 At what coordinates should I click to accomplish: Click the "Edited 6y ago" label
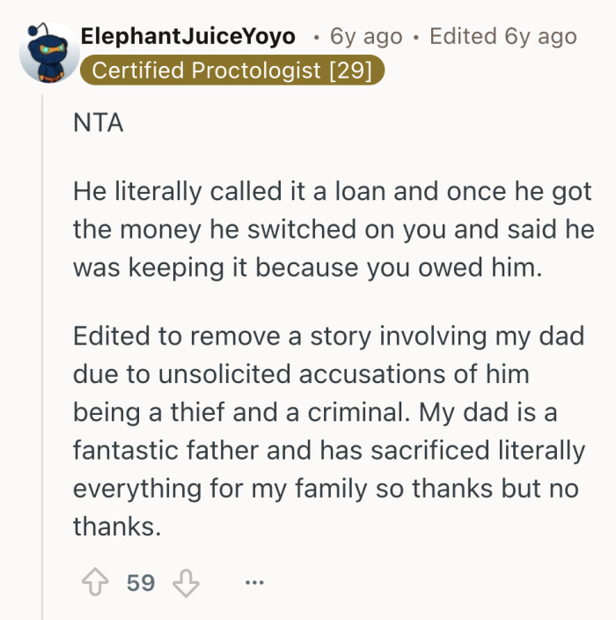(x=502, y=36)
